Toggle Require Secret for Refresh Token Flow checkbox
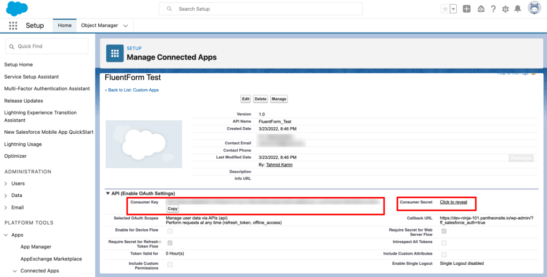The image size is (547, 277). pyautogui.click(x=170, y=243)
